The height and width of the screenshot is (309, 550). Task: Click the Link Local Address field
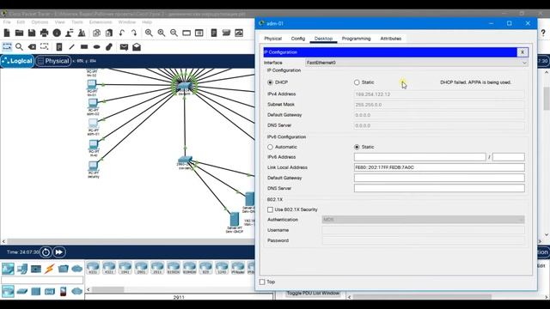439,167
